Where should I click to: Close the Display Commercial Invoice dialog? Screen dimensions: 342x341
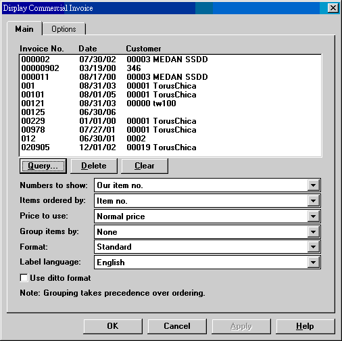(x=333, y=8)
